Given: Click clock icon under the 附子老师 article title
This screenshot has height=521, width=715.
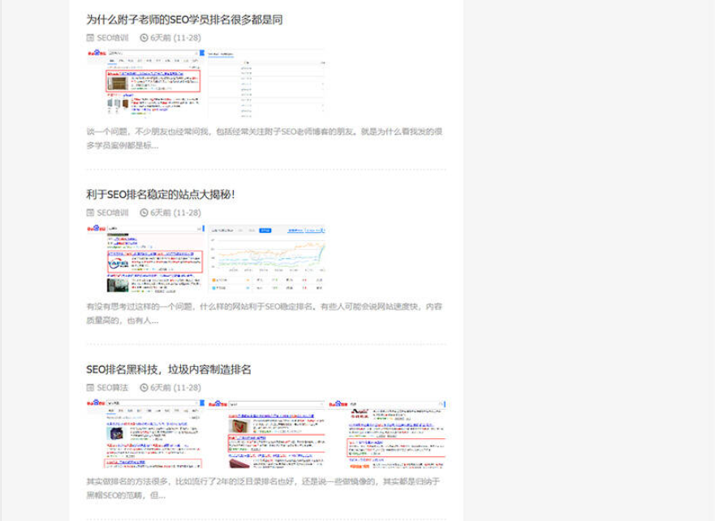Looking at the screenshot, I should click(144, 37).
